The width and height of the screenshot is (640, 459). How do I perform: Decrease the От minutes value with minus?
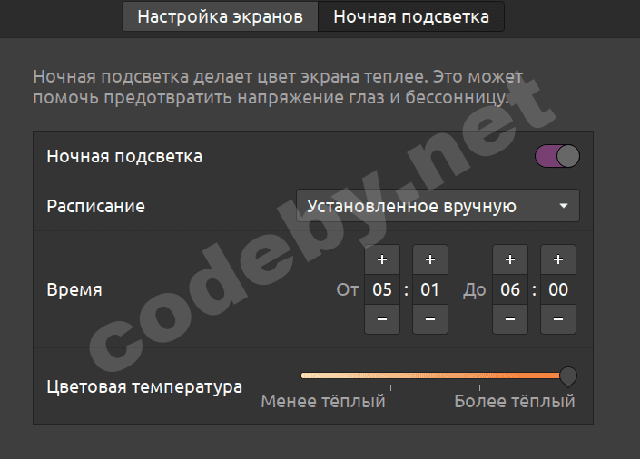point(430,319)
